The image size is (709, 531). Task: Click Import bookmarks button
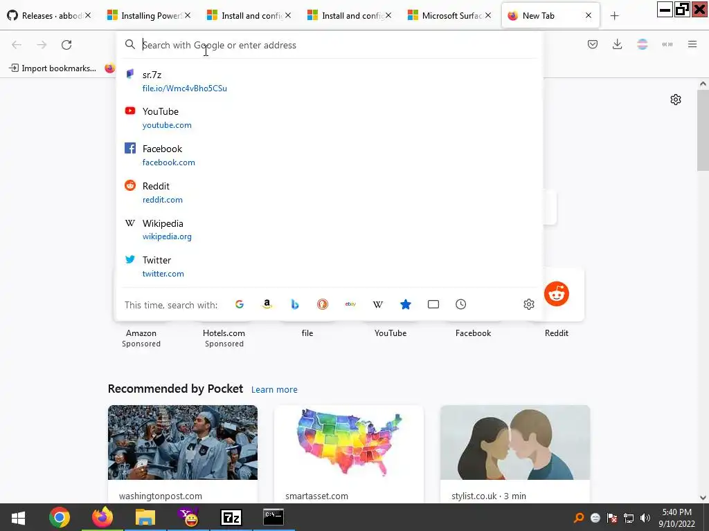point(53,68)
